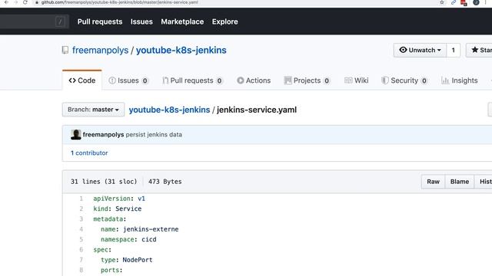The image size is (492, 276).
Task: Open the youtube-k8s-jenkins repository title link
Action: click(x=181, y=50)
